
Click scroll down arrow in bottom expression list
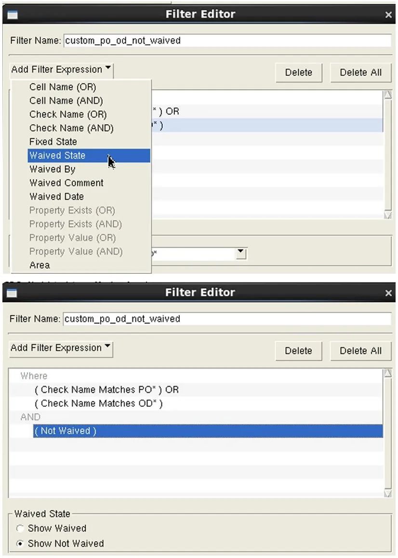[388, 493]
